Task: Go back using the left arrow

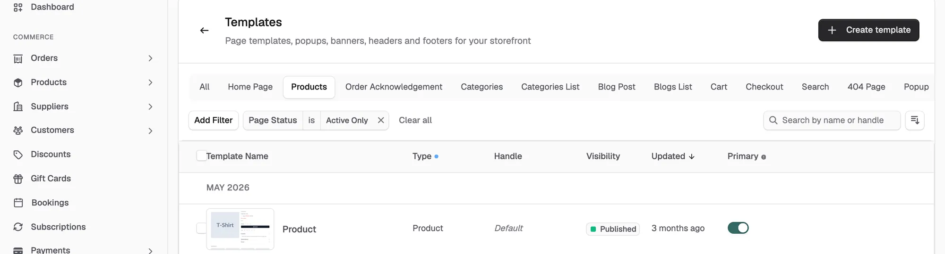Action: (x=204, y=31)
